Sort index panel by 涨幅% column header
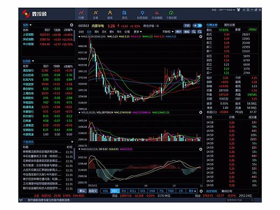This screenshot has width=280, height=210. (x=68, y=30)
